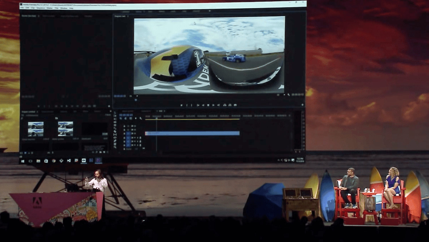This screenshot has width=429, height=242.
Task: Open timeline display settings wrench
Action: click(x=141, y=118)
